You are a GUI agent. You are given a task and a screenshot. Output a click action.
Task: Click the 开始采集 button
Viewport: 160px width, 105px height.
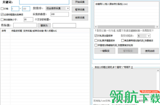point(80,2)
